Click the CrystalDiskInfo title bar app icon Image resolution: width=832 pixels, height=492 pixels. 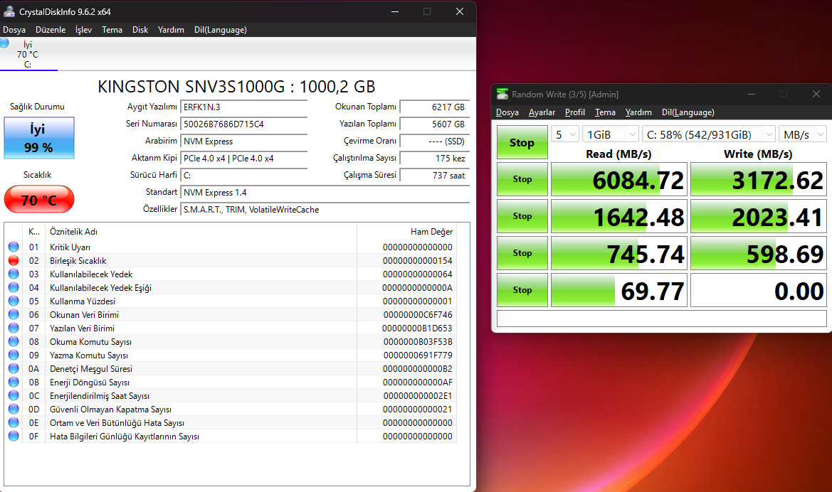click(x=9, y=11)
